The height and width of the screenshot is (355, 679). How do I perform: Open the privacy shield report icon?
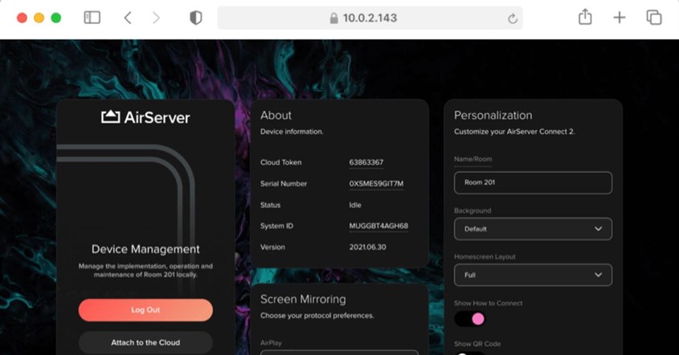196,18
